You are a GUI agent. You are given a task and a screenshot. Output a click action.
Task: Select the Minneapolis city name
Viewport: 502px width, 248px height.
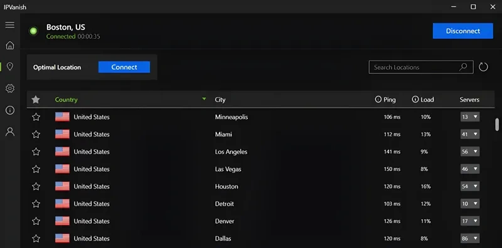tap(232, 117)
